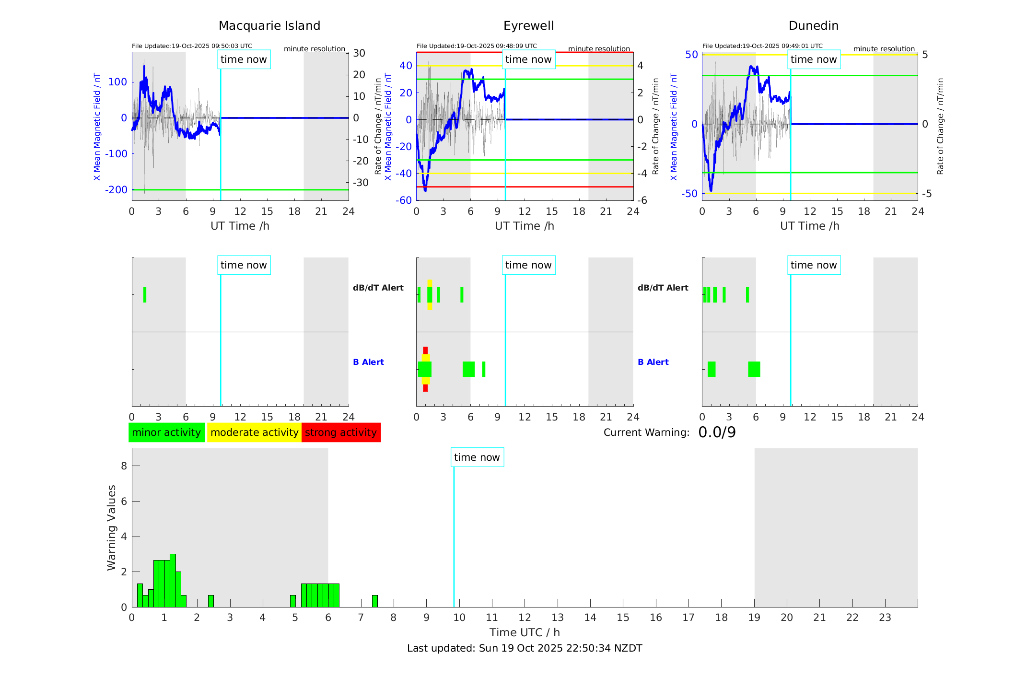
Task: Click the Eyrewell File Updated timestamp
Action: click(477, 46)
